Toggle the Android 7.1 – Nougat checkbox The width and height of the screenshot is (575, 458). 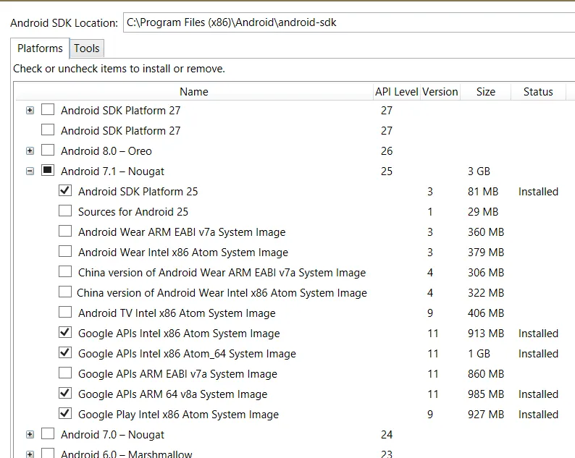coord(48,171)
